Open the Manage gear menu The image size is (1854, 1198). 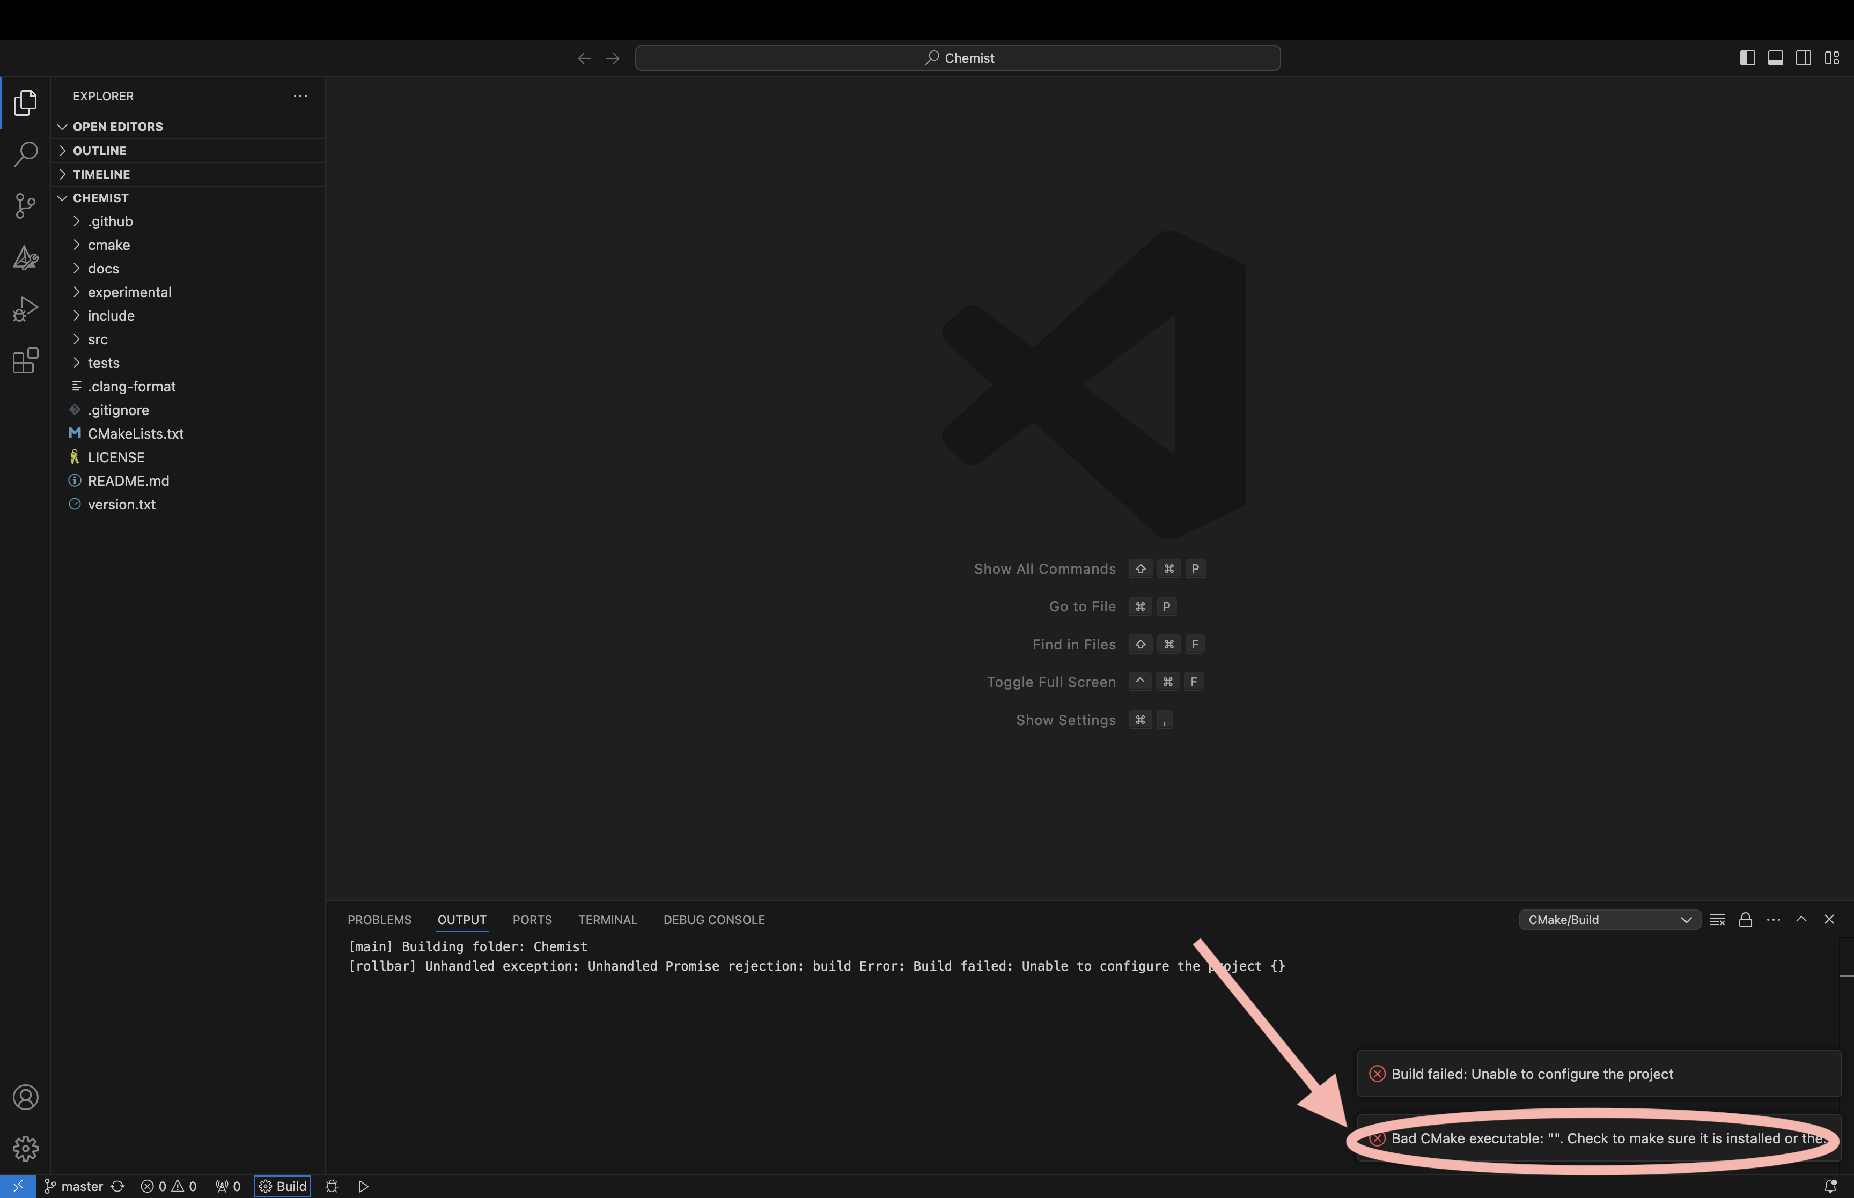(x=26, y=1148)
